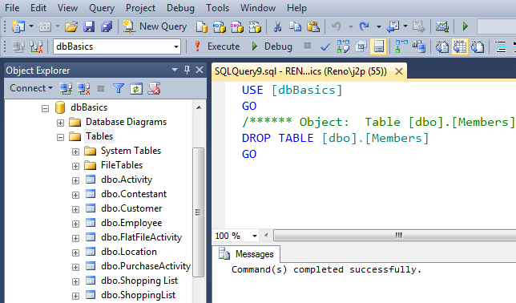Screen dimensions: 516x303
Task: Click the Change Connection icon
Action: 36,46
